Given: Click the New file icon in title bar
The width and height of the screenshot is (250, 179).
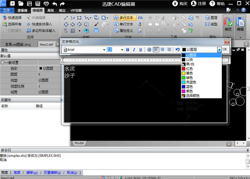Looking at the screenshot, I should coord(12,3).
